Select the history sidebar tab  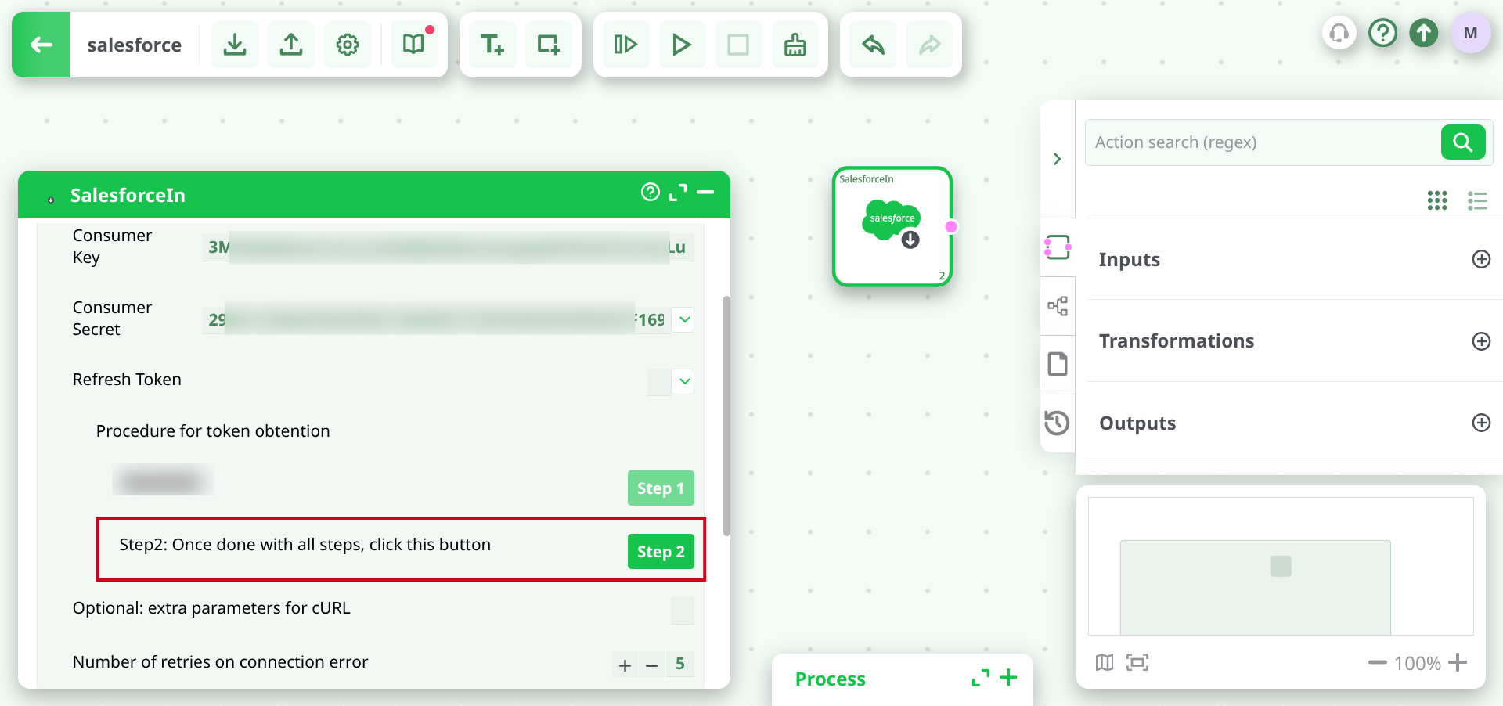click(x=1057, y=423)
